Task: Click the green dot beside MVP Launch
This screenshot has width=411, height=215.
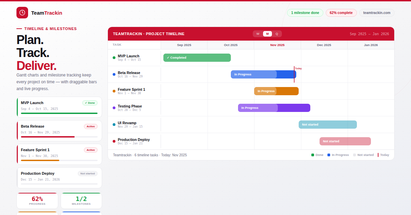Action: coord(114,58)
